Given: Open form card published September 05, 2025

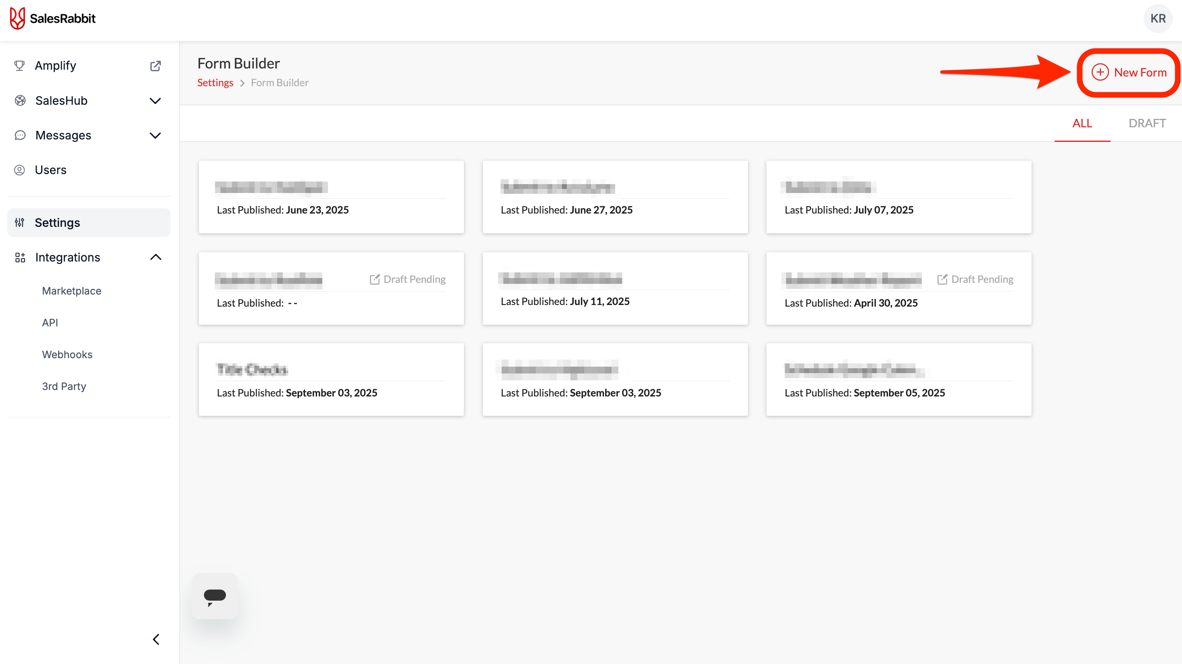Looking at the screenshot, I should (898, 380).
